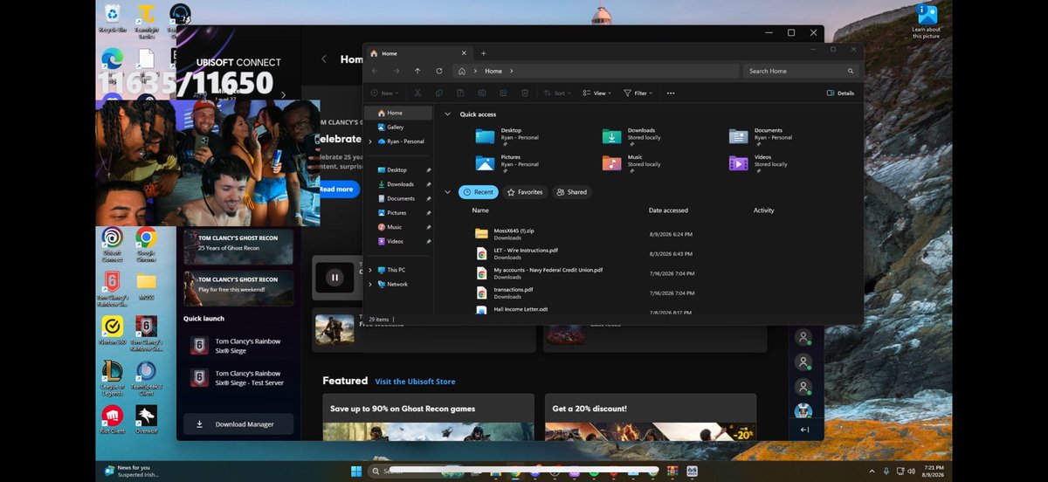The image size is (1048, 482).
Task: Click the Read more button in Ubisoft Connect
Action: point(337,189)
